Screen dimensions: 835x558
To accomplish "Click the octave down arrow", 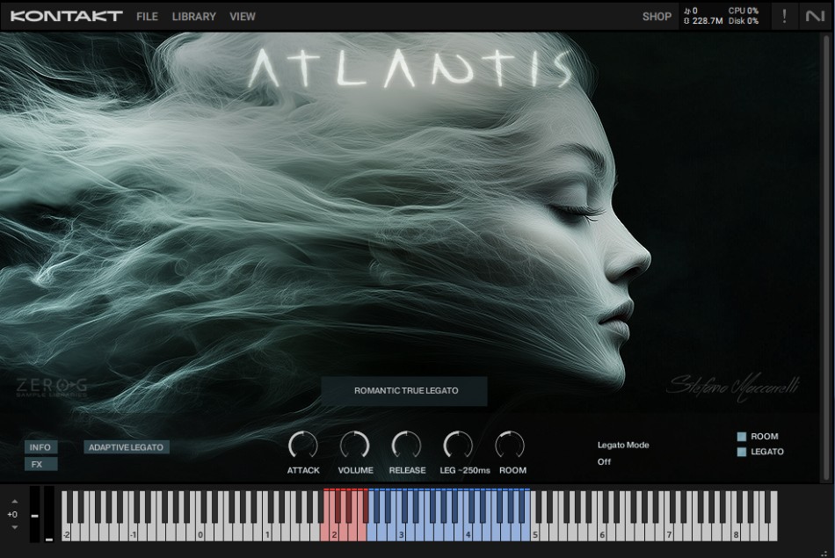I will pyautogui.click(x=14, y=527).
